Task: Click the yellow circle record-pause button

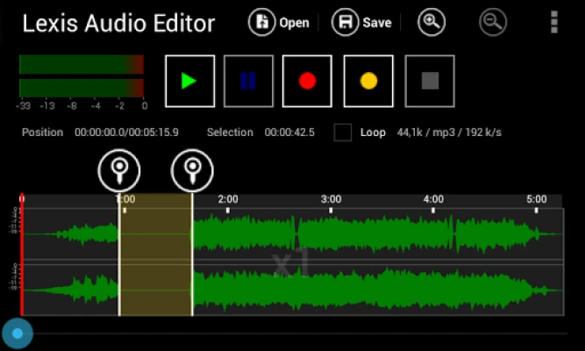Action: [x=368, y=81]
